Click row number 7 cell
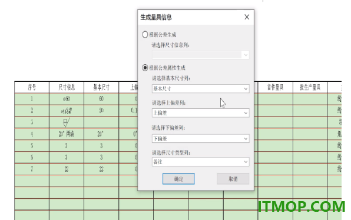 [32, 169]
